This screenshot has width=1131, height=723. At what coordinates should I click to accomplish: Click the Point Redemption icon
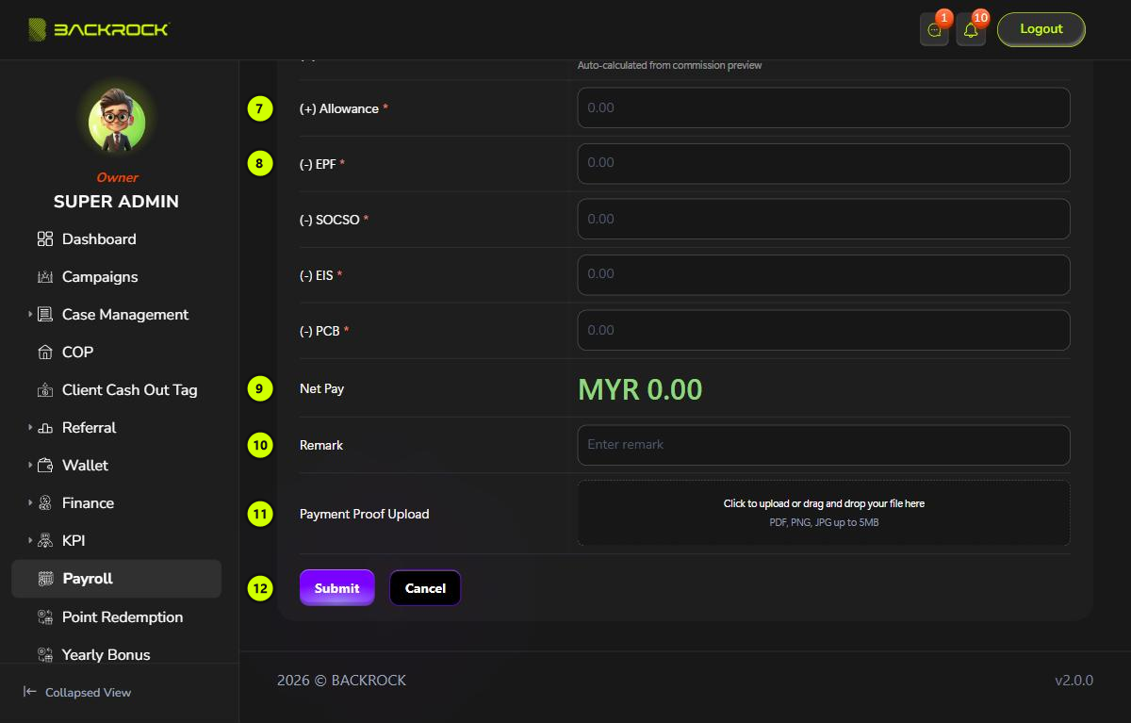pos(45,617)
